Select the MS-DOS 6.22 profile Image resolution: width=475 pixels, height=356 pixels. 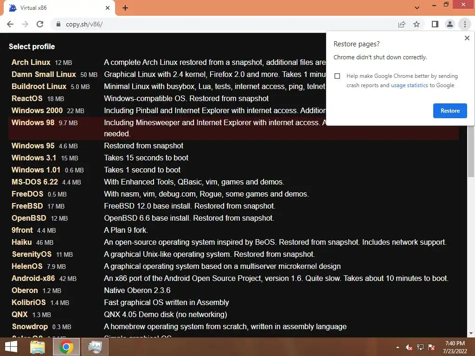34,182
